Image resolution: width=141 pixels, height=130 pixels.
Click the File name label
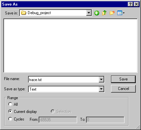pos(12,79)
